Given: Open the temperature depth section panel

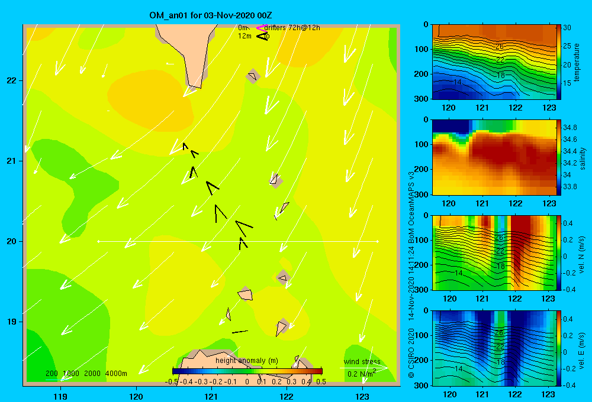Looking at the screenshot, I should (494, 62).
